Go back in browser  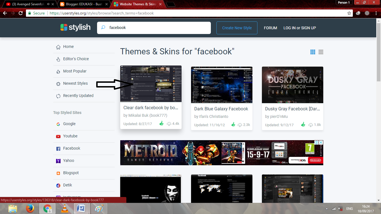pyautogui.click(x=5, y=13)
